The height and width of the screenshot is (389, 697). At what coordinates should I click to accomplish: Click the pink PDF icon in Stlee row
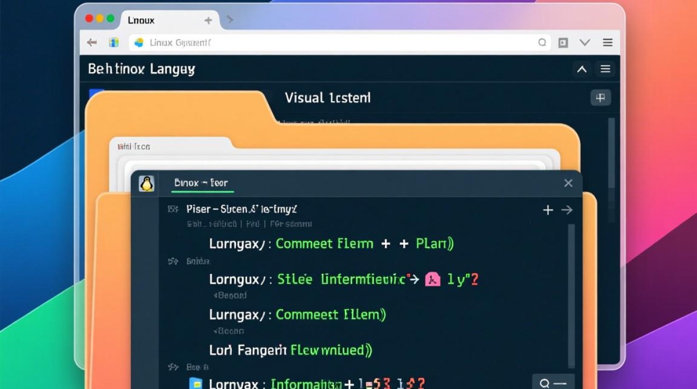433,280
